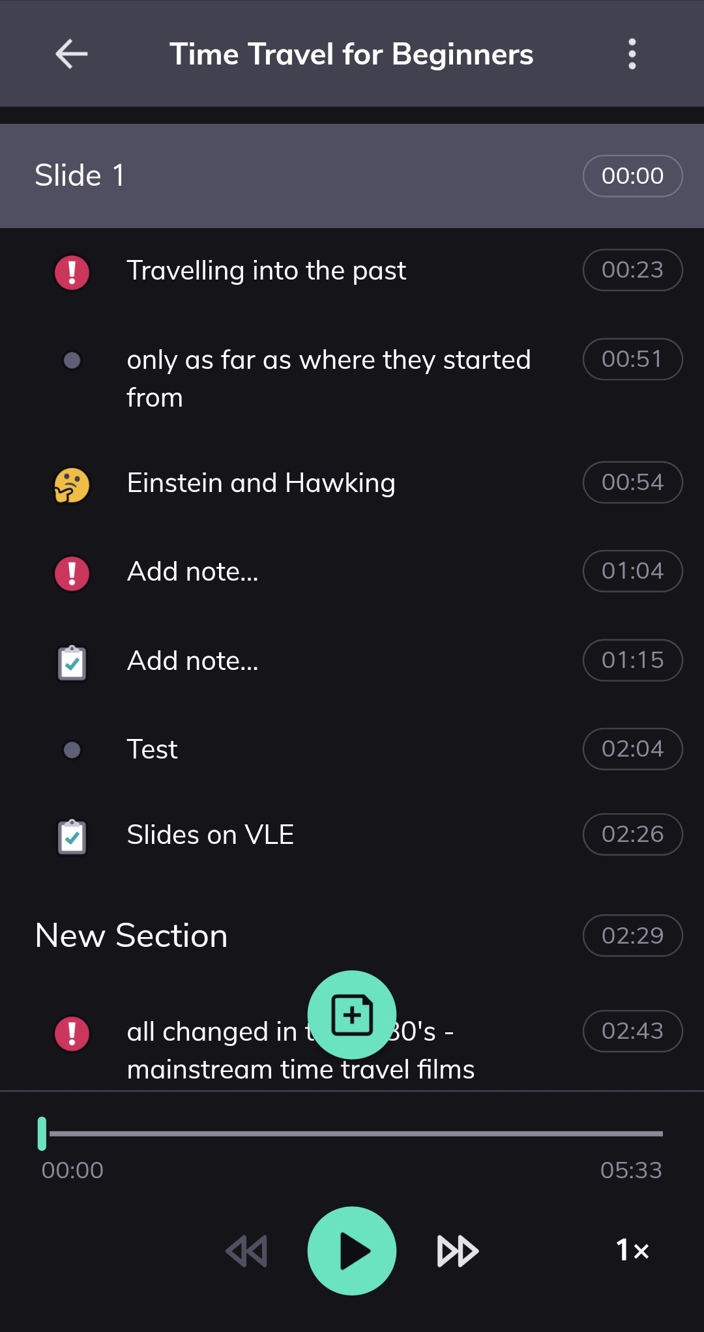
Task: Select the Slide 1 section header
Action: (x=80, y=176)
